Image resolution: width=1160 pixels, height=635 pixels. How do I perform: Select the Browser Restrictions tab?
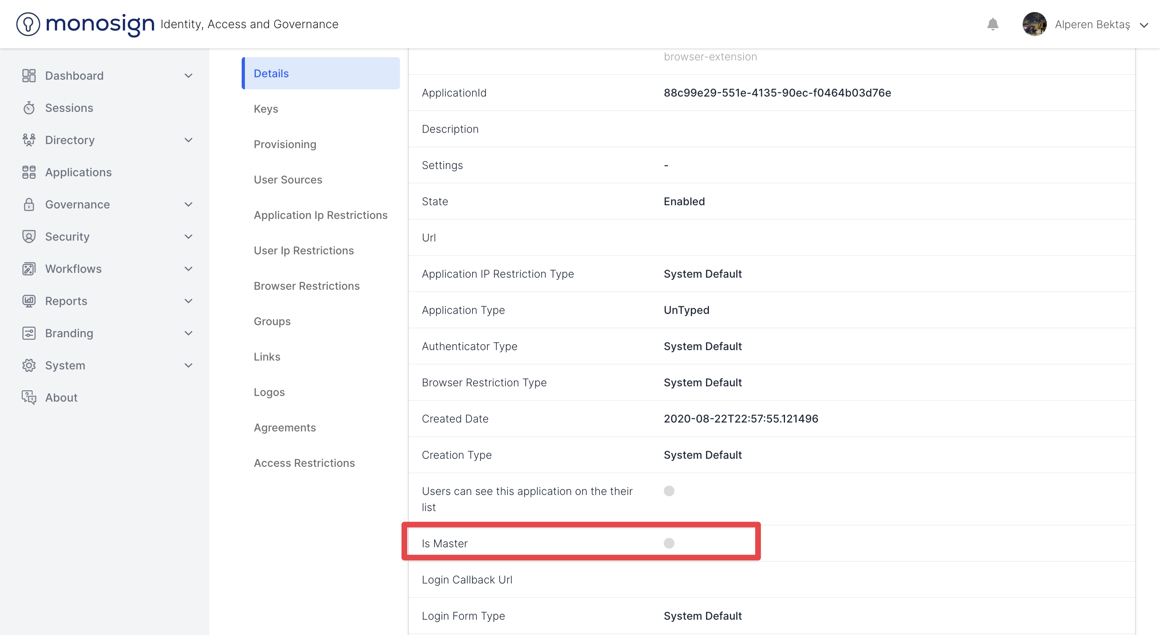306,286
